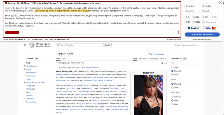Expand the References contents entry
224x115 pixels.
click(x=25, y=99)
